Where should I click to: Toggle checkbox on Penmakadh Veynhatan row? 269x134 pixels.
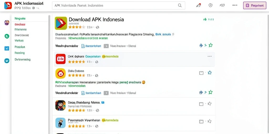(201, 122)
